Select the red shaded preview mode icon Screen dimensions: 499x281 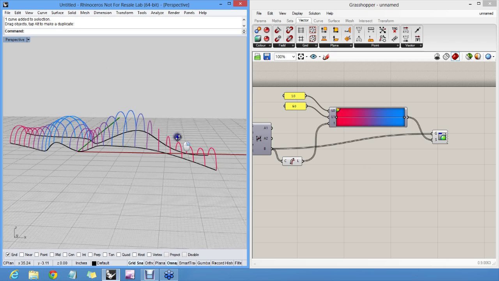(455, 57)
